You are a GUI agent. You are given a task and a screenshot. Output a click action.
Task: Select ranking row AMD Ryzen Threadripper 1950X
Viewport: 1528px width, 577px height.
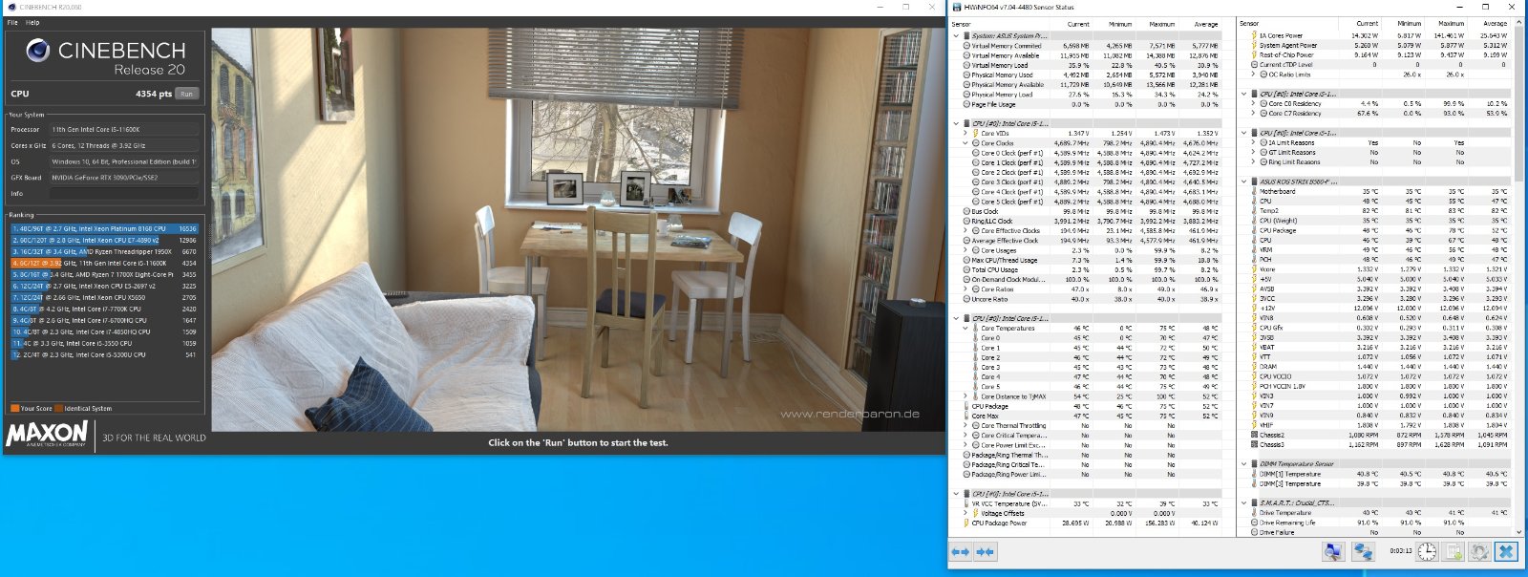click(x=105, y=251)
